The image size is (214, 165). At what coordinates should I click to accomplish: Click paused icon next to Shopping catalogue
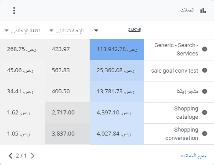pyautogui.click(x=205, y=113)
